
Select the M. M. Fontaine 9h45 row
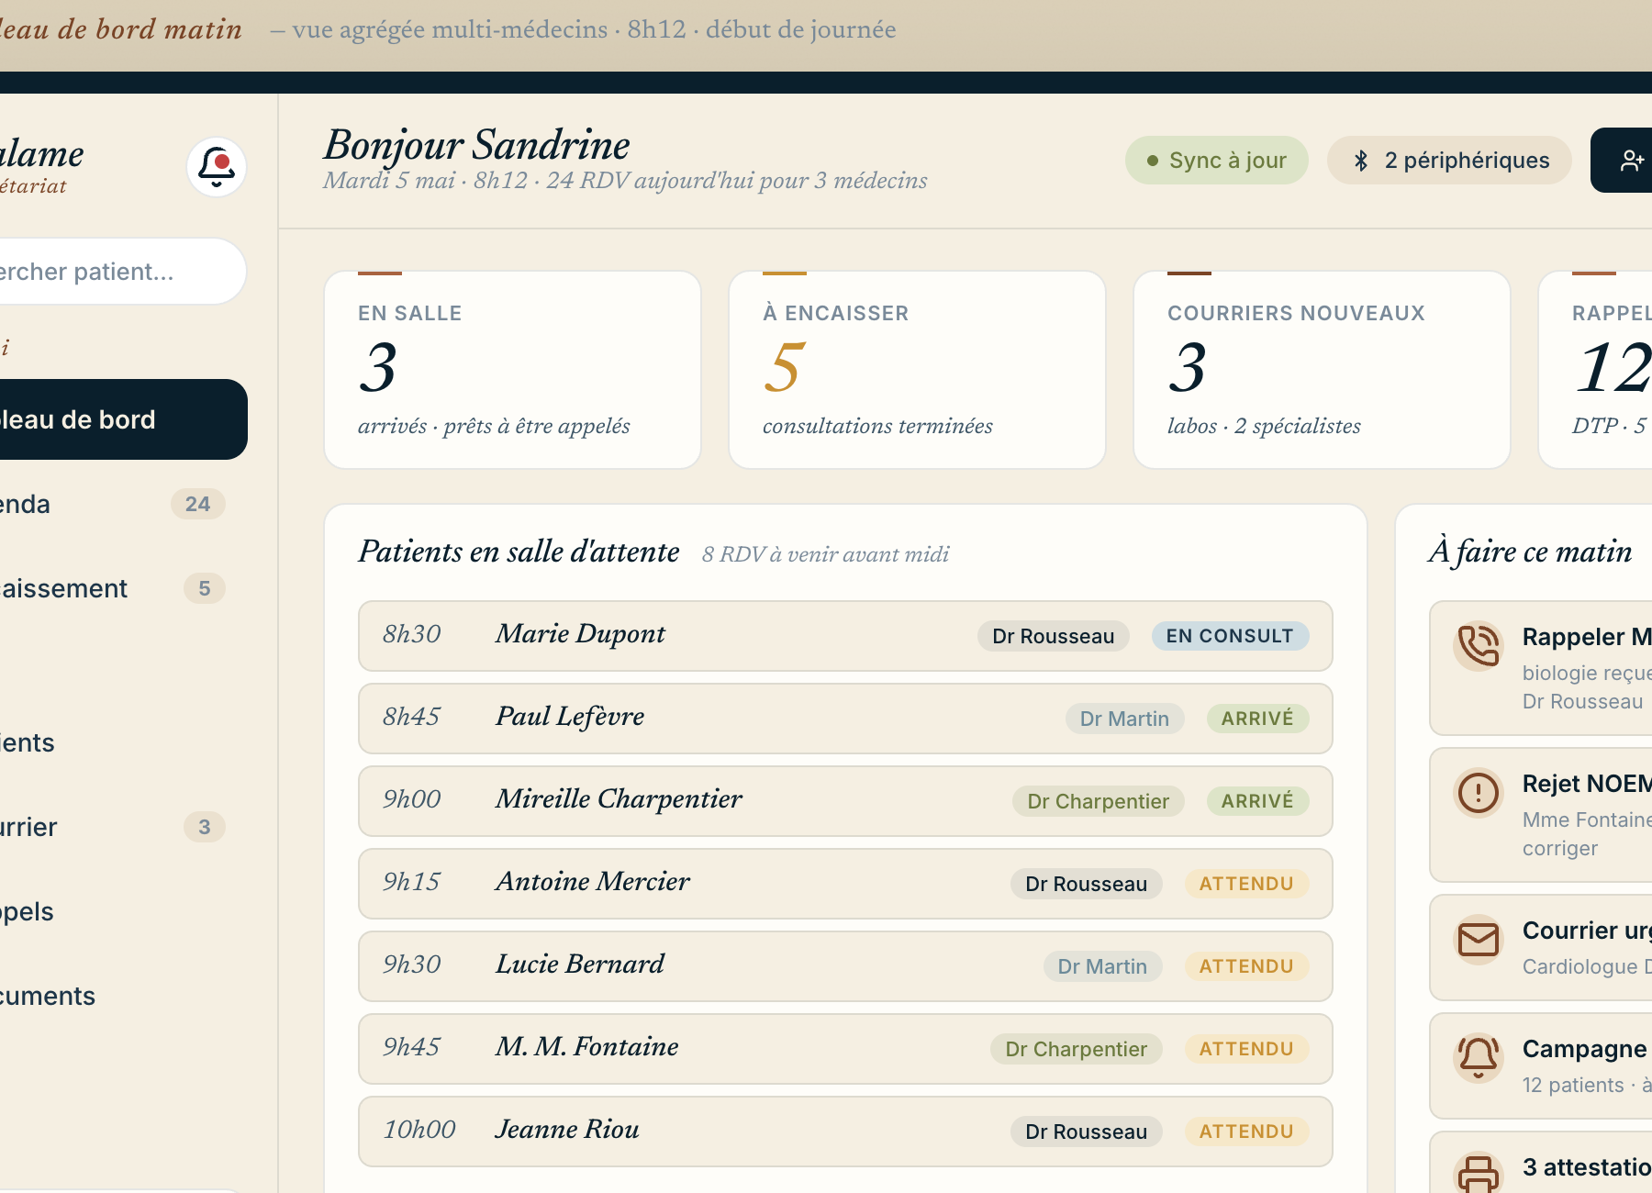[845, 1049]
